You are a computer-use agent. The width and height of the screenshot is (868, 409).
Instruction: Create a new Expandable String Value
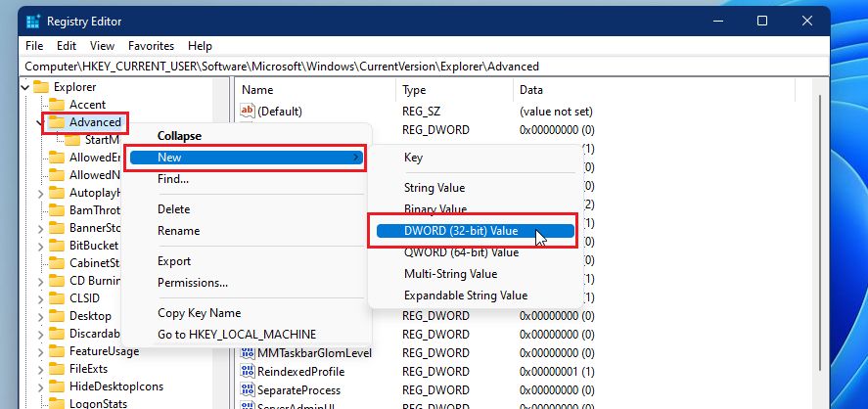(476, 295)
